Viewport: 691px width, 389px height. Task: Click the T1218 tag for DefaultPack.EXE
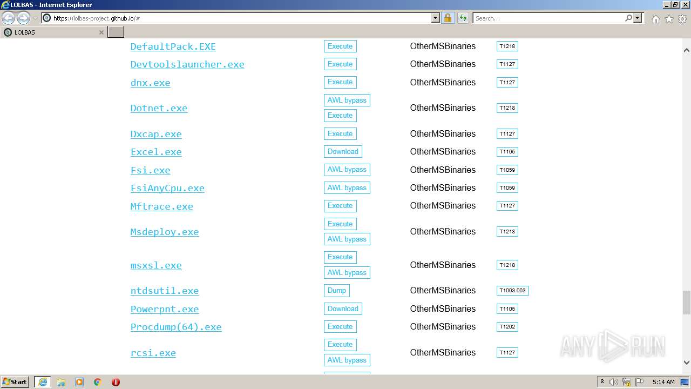coord(507,46)
